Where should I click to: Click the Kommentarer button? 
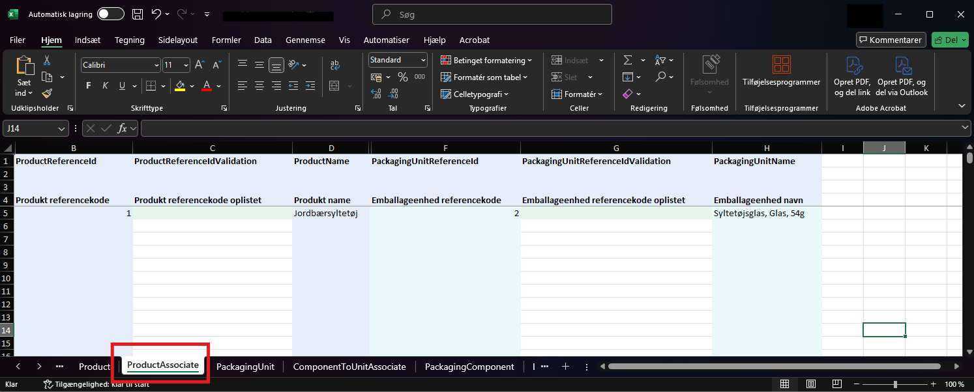(891, 40)
